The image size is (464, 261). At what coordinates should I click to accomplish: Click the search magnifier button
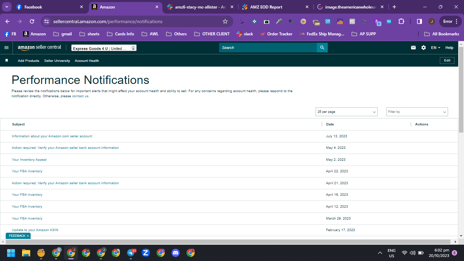pyautogui.click(x=322, y=48)
